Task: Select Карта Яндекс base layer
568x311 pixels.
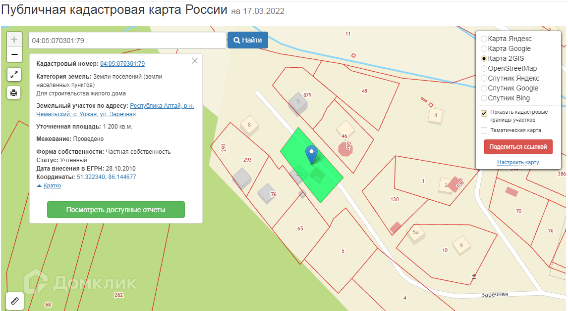Action: pos(484,39)
